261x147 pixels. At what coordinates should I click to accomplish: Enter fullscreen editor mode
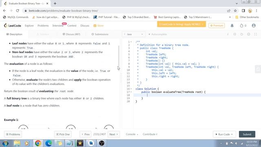click(x=256, y=34)
